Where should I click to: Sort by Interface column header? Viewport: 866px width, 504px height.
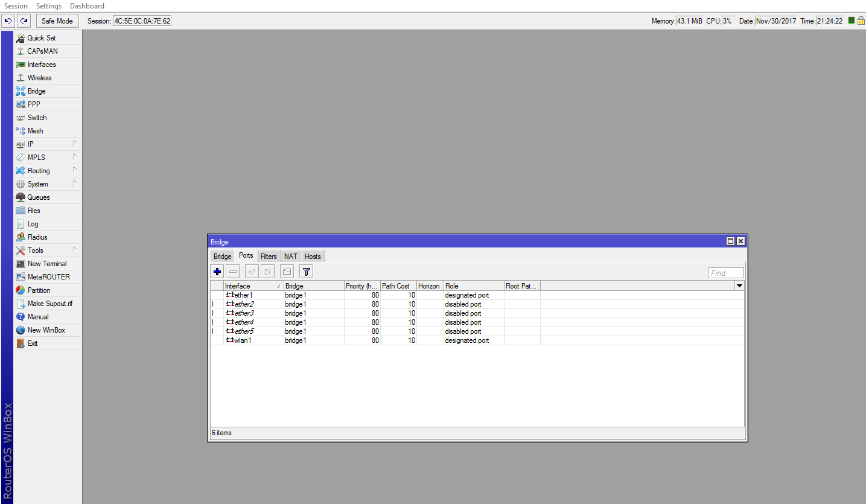coord(253,286)
